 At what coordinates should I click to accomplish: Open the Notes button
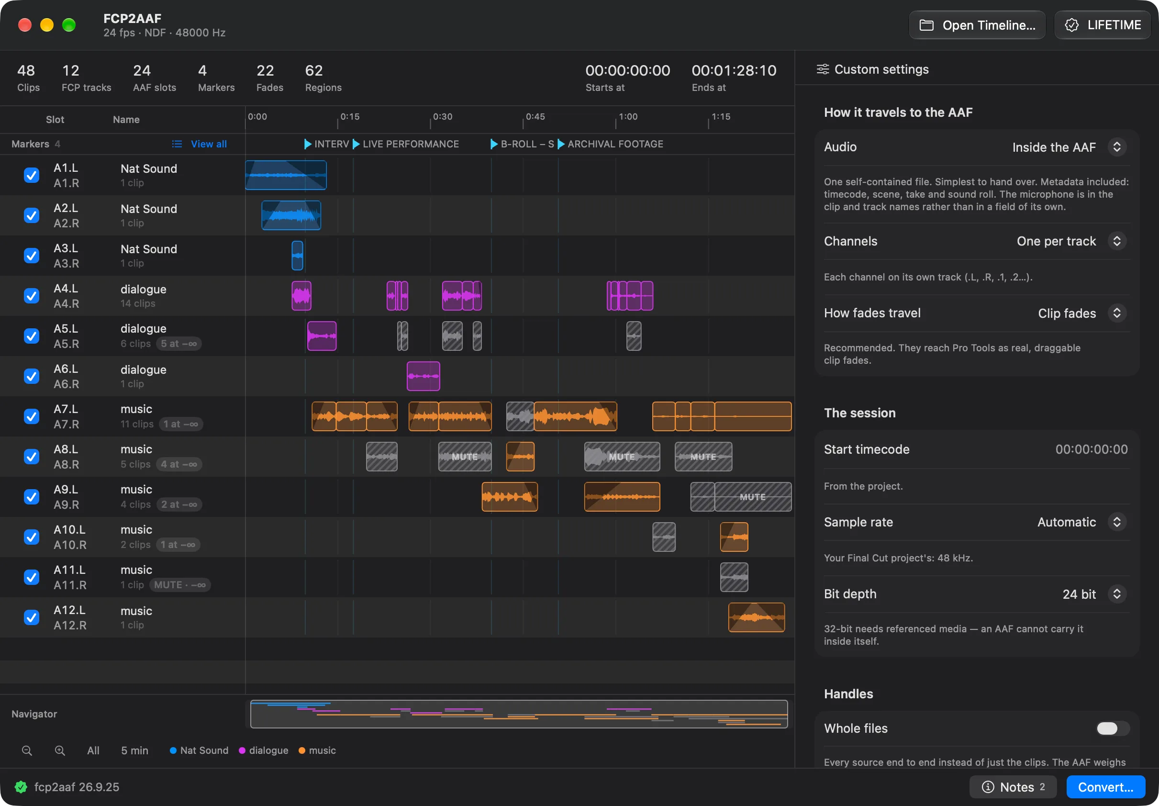tap(1013, 787)
